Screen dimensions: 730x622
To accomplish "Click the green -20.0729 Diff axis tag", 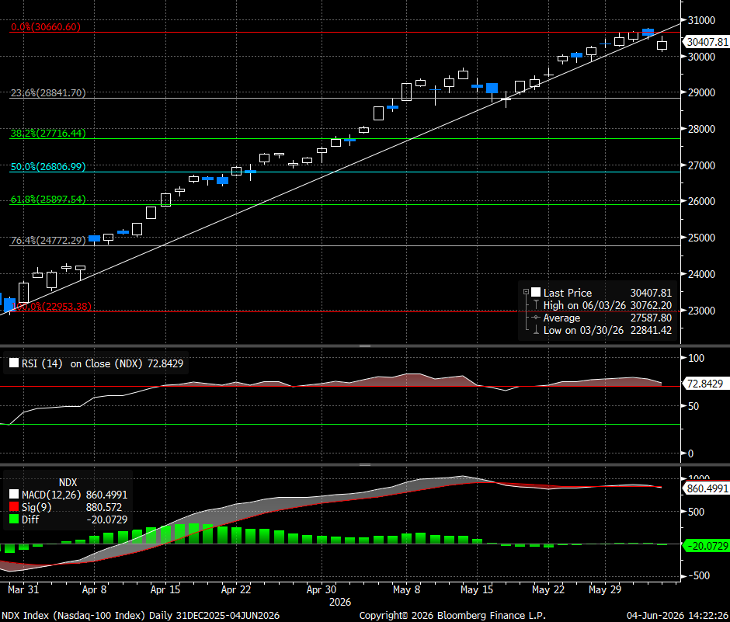I will pos(706,546).
